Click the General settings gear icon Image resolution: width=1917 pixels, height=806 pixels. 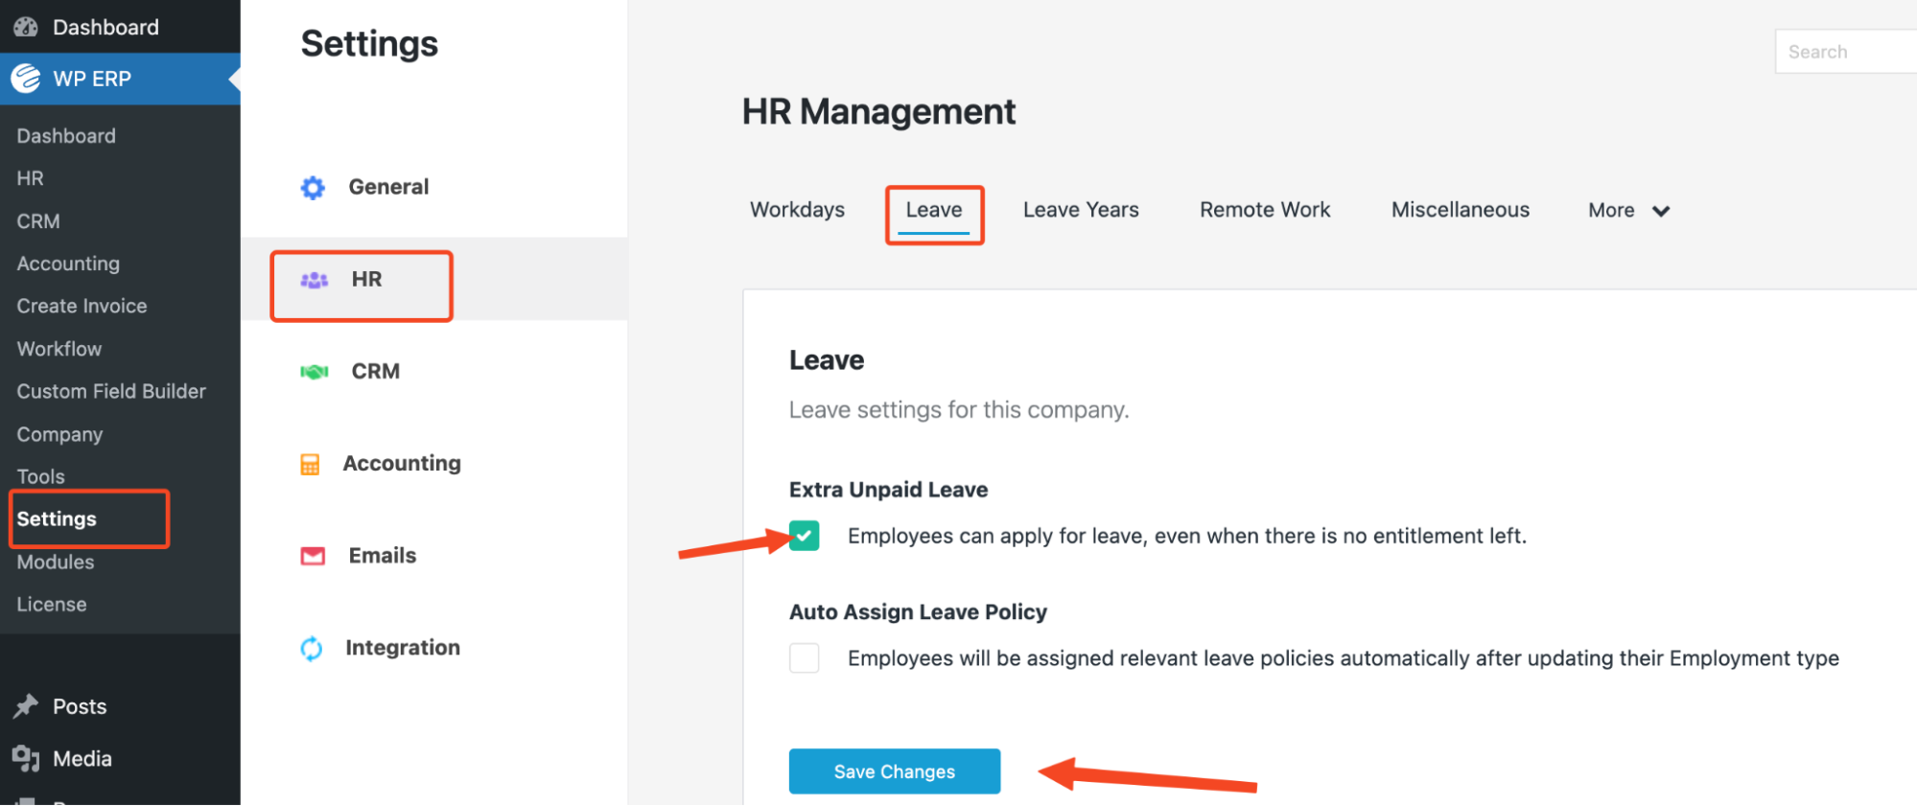point(313,188)
